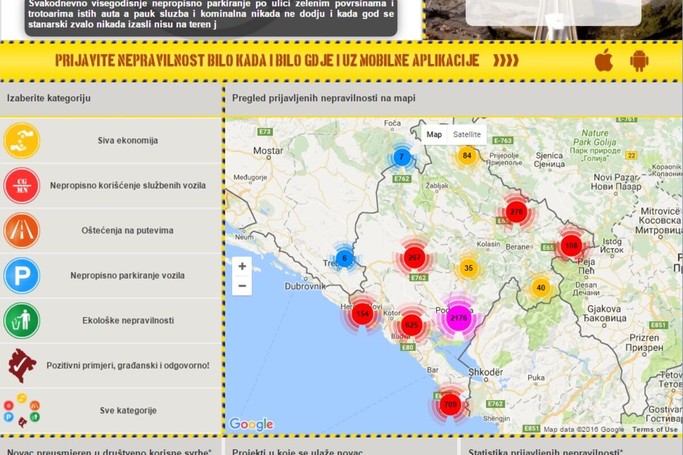Image resolution: width=683 pixels, height=455 pixels.
Task: Click the blue parking P icon
Action: [22, 275]
